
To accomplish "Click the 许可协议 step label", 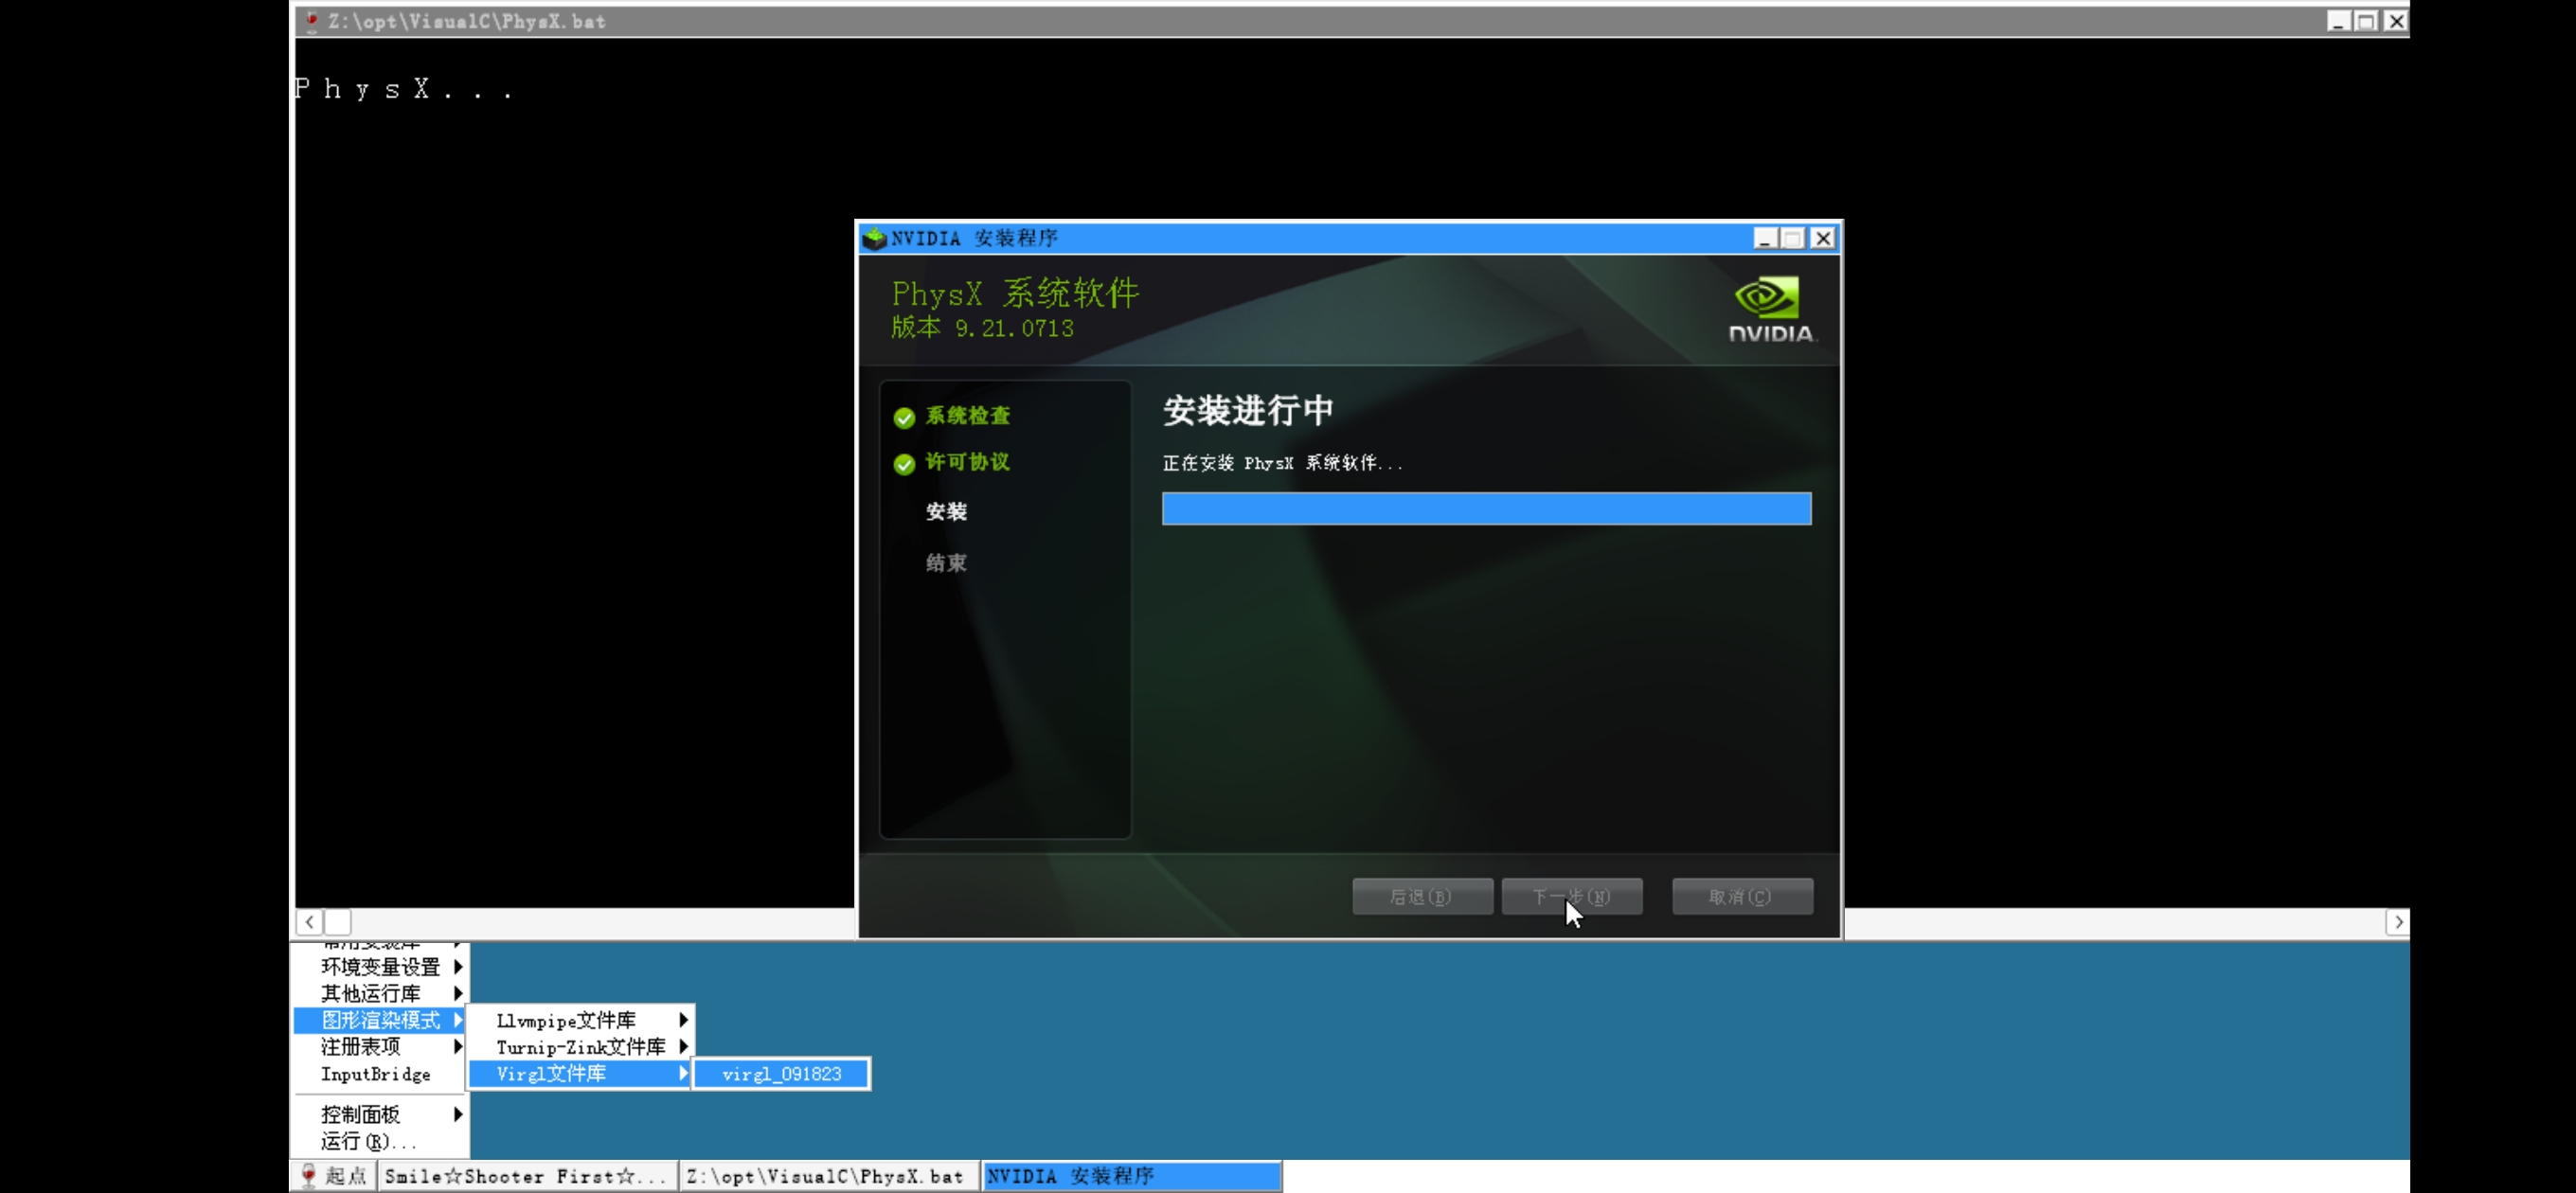I will click(x=967, y=462).
